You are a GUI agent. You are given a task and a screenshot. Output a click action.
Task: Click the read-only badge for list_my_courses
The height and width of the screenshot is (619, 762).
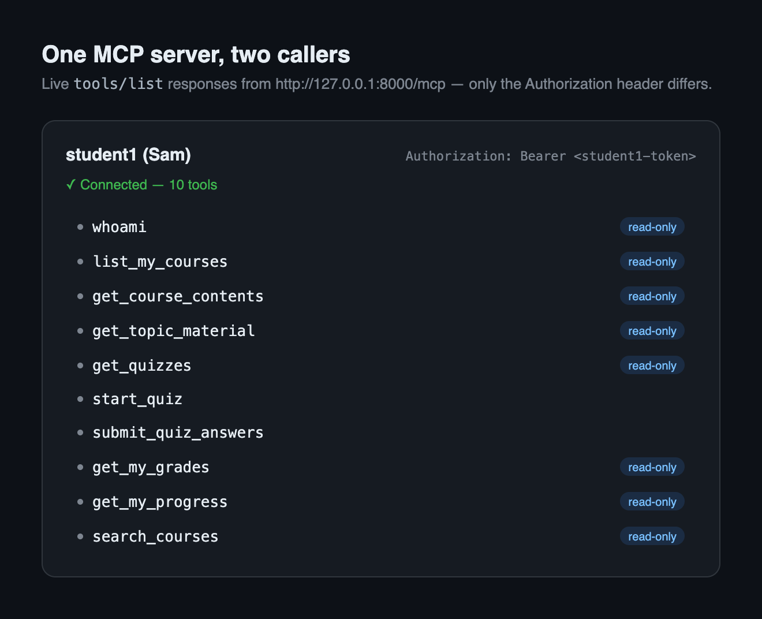[x=652, y=262]
